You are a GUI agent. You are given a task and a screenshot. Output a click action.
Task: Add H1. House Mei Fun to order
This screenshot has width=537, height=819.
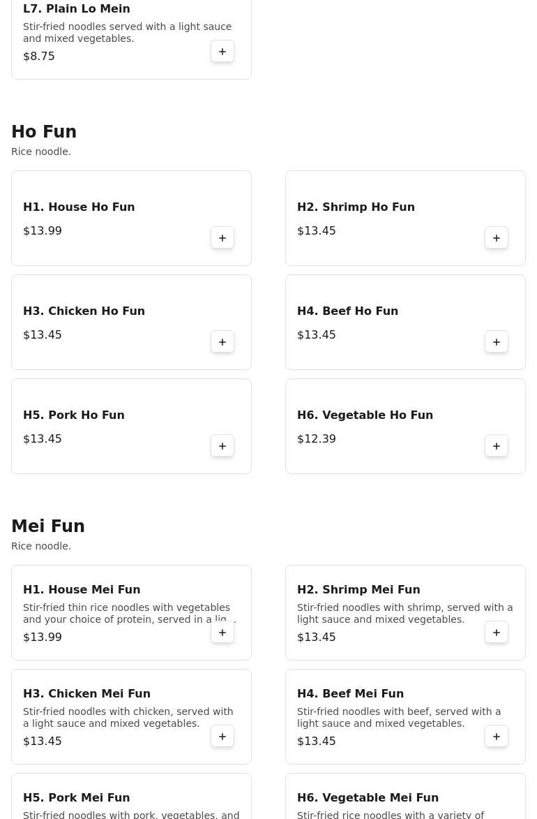coord(222,633)
